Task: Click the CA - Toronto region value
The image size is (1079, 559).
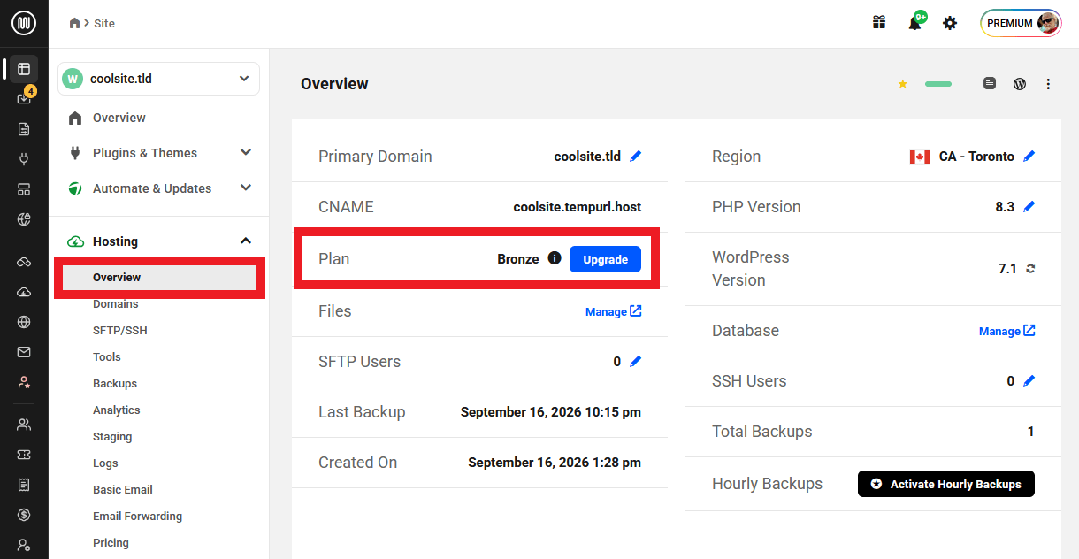Action: pos(976,156)
